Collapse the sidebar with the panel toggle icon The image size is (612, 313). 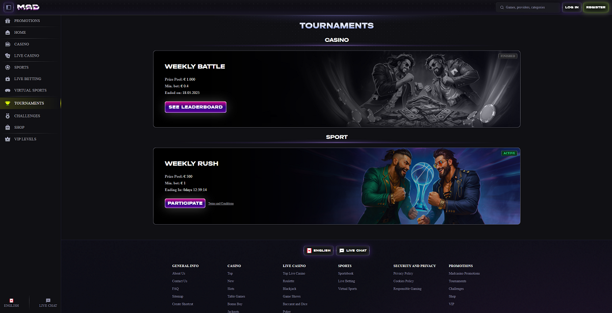[8, 7]
